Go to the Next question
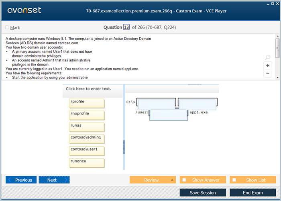Image resolution: width=281 pixels, height=201 pixels. 54,180
